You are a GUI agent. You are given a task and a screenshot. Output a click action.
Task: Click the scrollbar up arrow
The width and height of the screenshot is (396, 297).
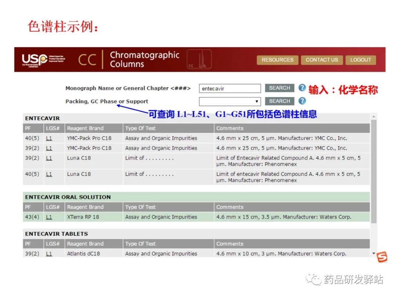point(374,117)
